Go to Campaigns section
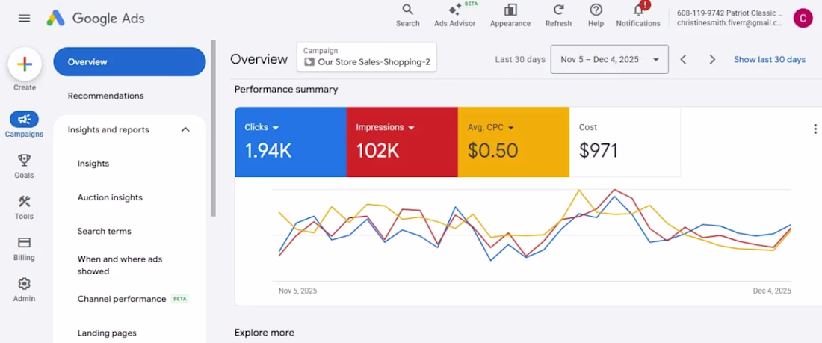Image resolution: width=822 pixels, height=343 pixels. pos(24,125)
